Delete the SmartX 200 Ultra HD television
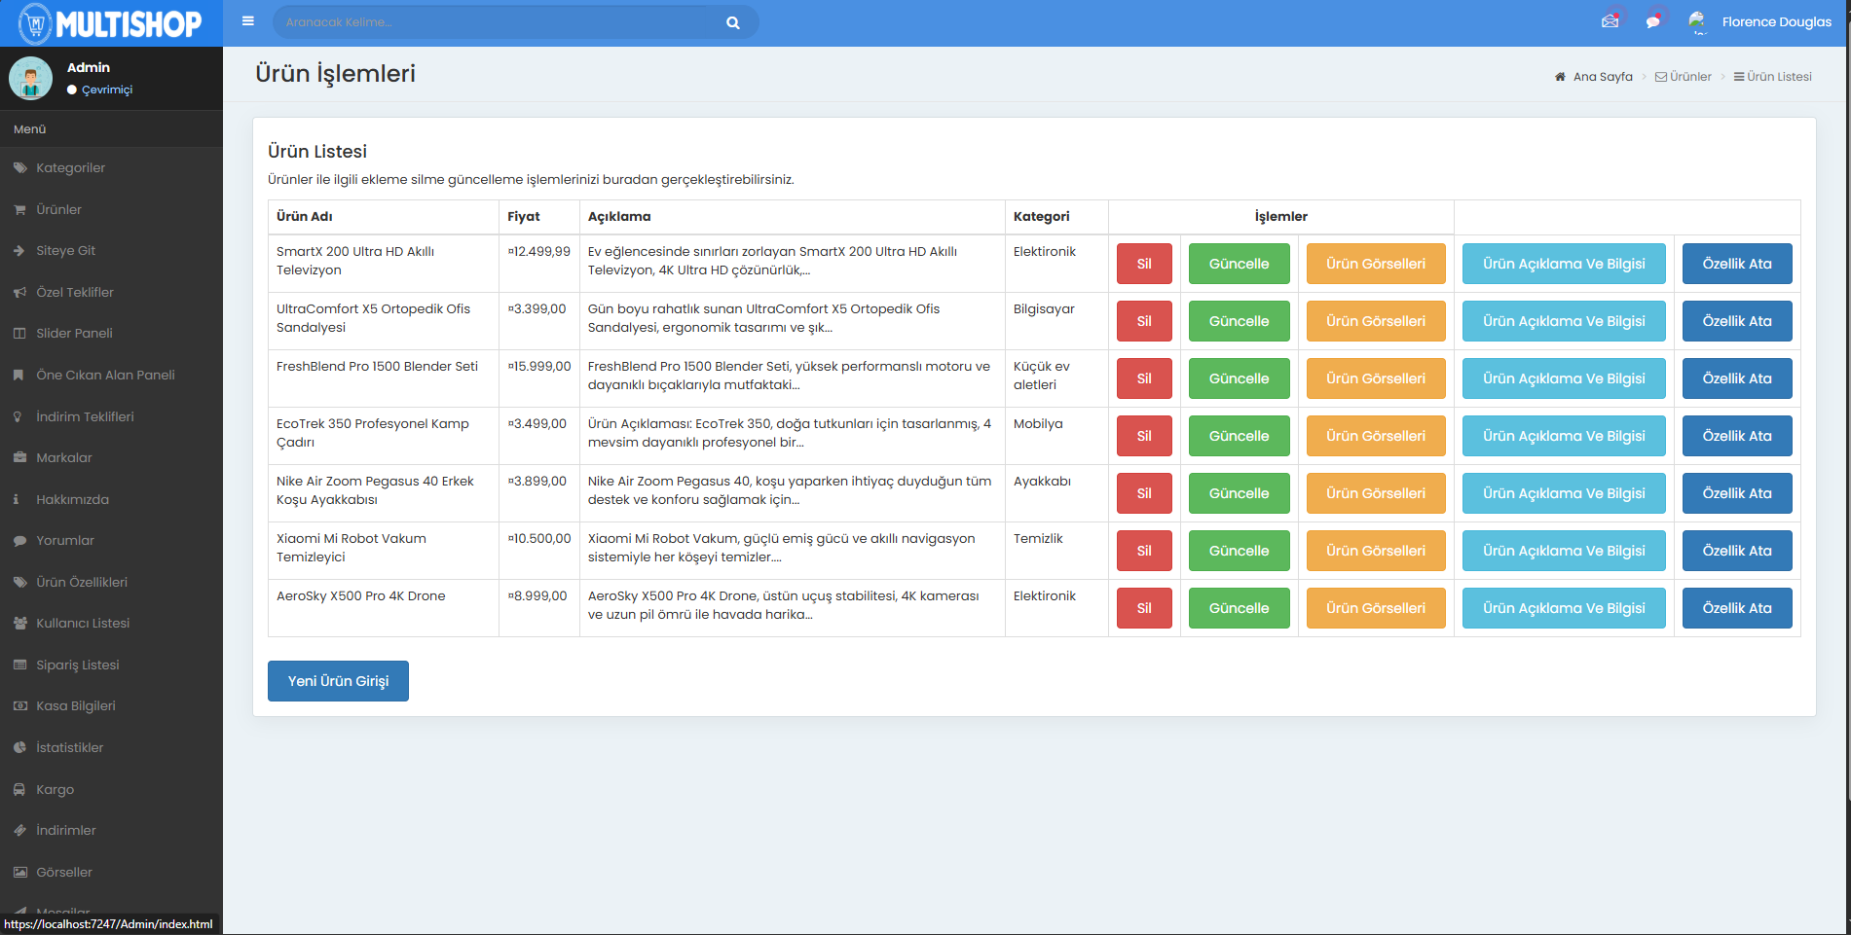 pos(1143,264)
